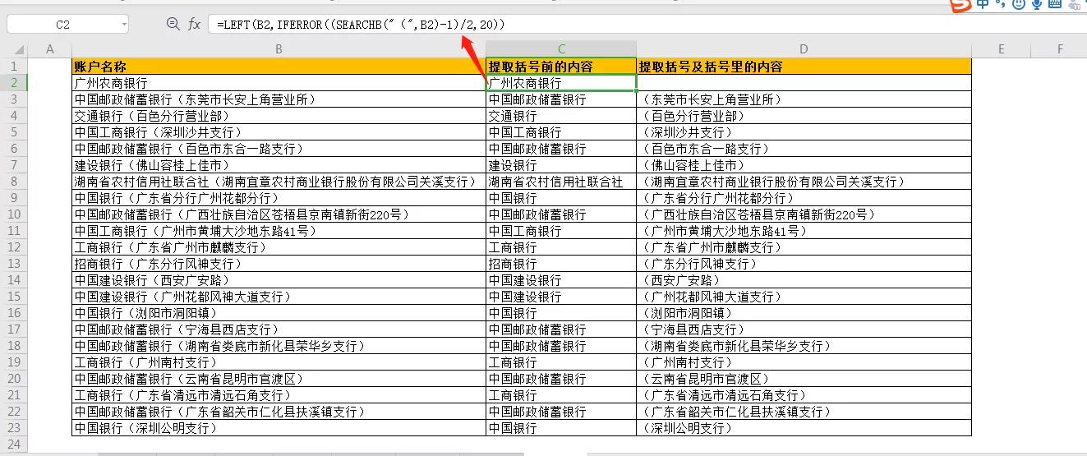Click header cell 提取括号前的内容
The image size is (1087, 456).
coord(561,67)
